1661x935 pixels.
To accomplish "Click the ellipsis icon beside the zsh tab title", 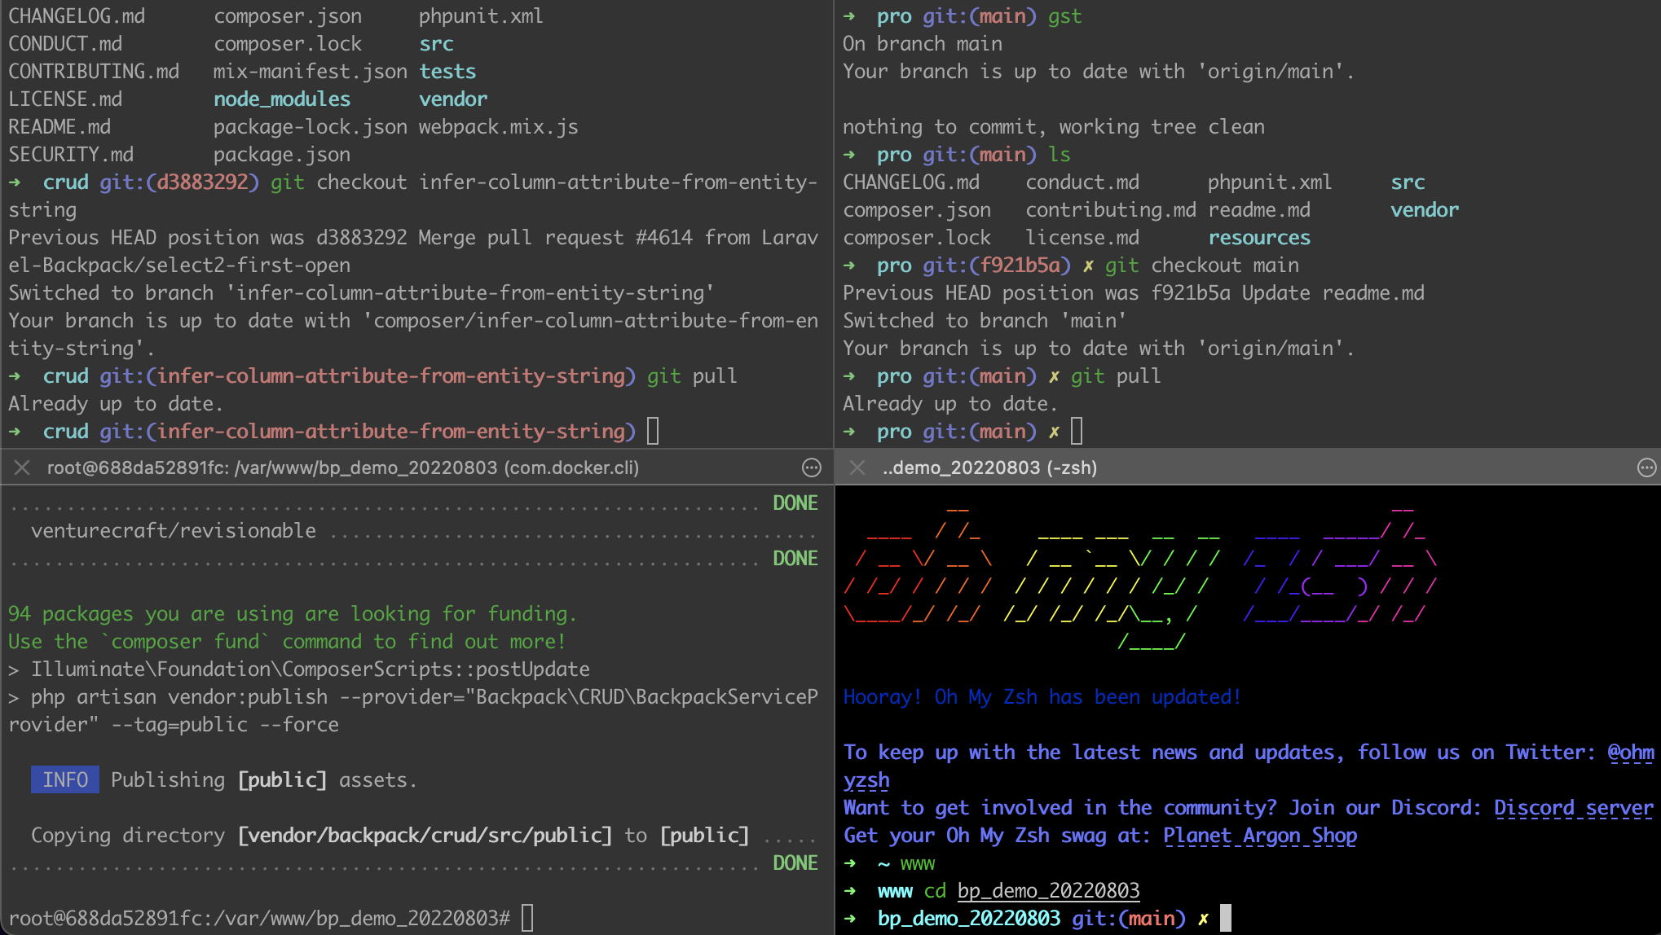I will pos(1647,467).
